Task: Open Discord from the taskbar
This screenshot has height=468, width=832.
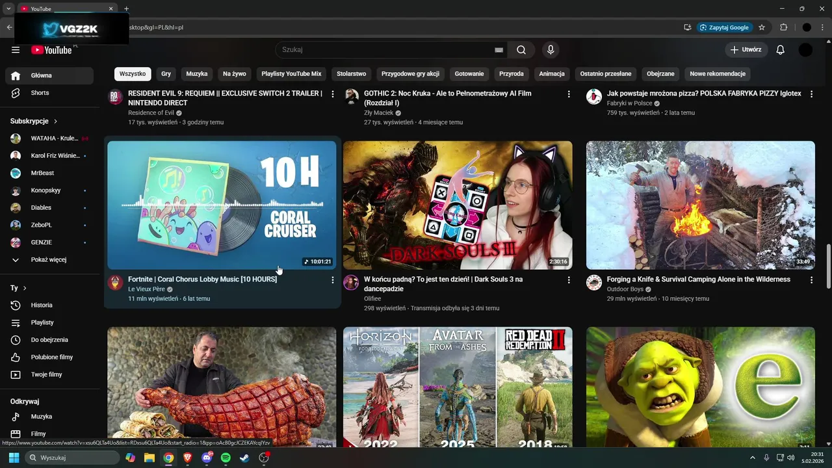Action: (x=207, y=458)
